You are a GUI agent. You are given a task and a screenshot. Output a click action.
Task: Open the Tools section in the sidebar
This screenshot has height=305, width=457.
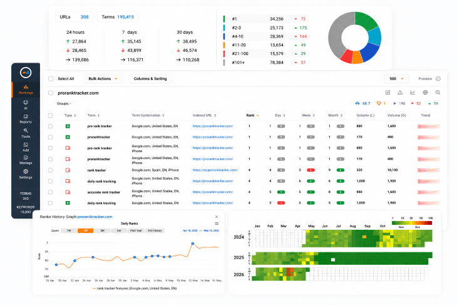tap(26, 133)
